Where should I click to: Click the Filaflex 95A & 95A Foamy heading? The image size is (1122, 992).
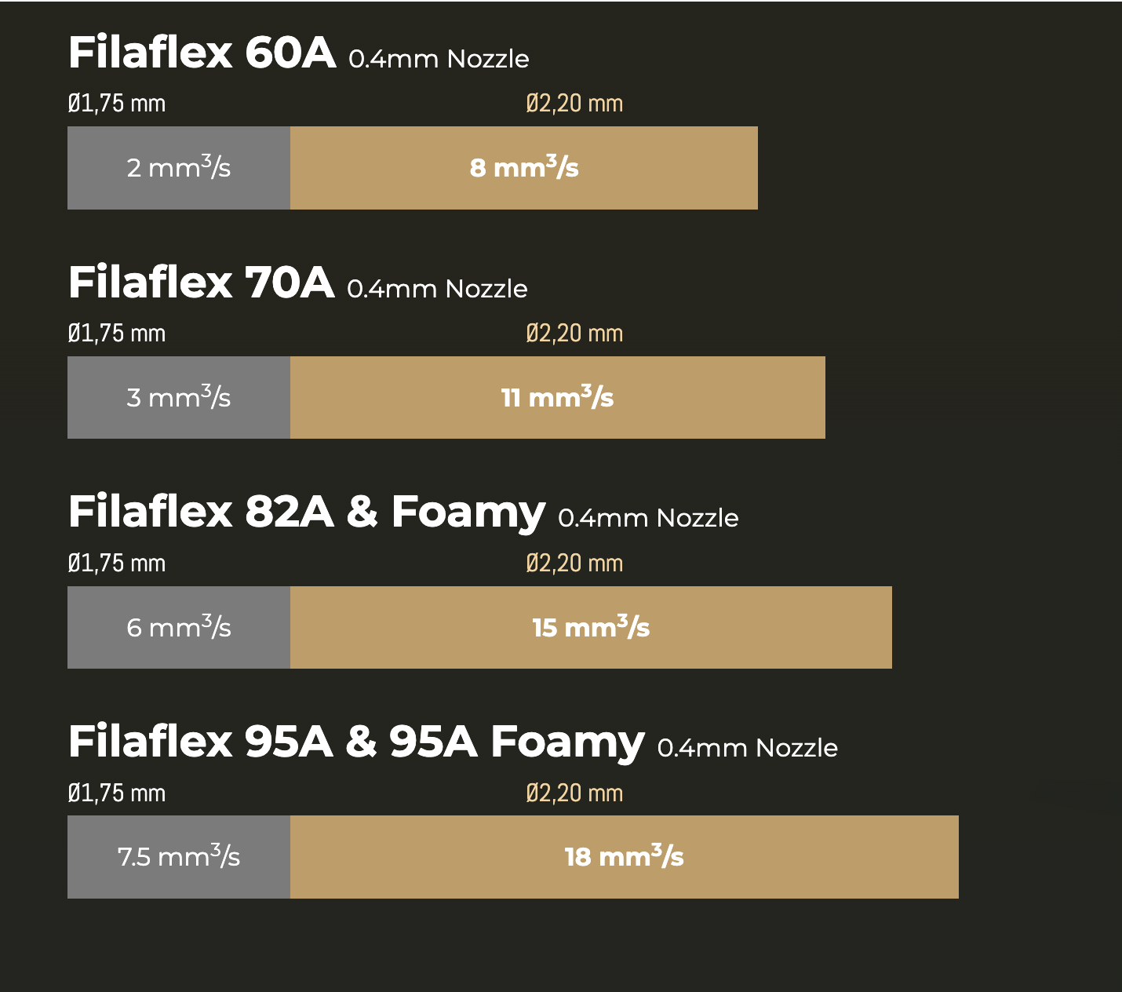click(356, 742)
